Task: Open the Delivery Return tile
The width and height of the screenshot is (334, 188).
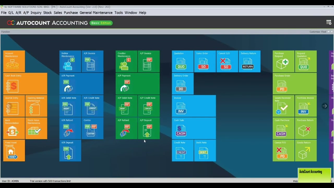Action: [x=249, y=61]
